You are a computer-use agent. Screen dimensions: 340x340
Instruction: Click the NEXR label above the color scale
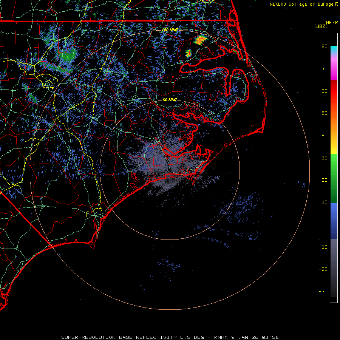tap(332, 23)
